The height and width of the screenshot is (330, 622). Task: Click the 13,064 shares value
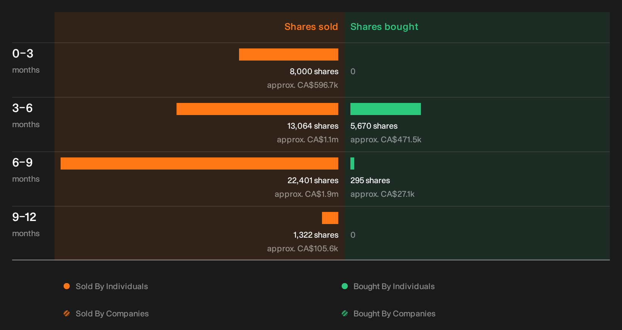(x=313, y=126)
